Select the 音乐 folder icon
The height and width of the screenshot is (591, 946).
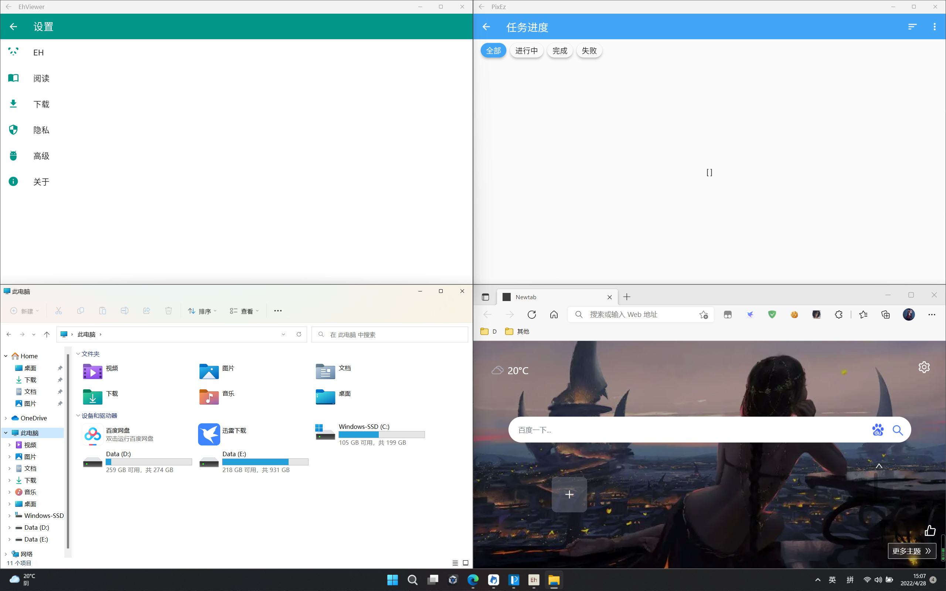(209, 396)
